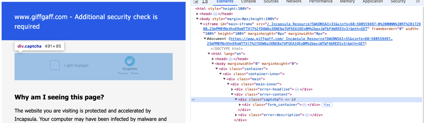Click 'Why am I seeing this page?' heading
This screenshot has width=424, height=123.
click(59, 97)
